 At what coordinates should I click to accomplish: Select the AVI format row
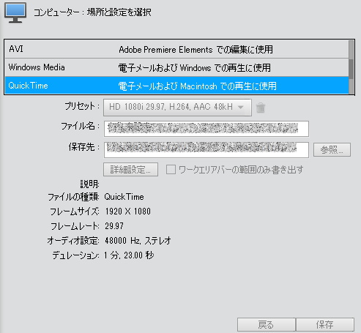pos(176,49)
